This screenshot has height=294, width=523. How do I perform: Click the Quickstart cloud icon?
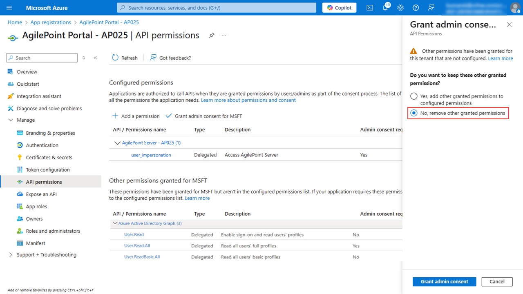11,84
